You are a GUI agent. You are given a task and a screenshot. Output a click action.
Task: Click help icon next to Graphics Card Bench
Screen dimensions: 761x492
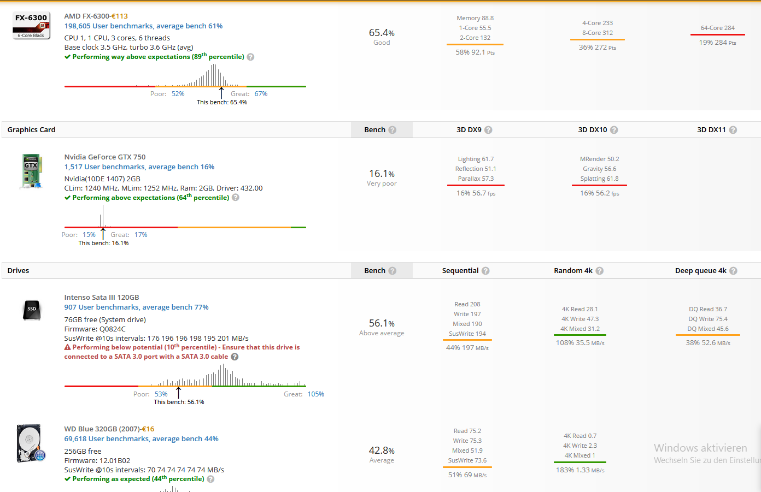[x=393, y=130]
